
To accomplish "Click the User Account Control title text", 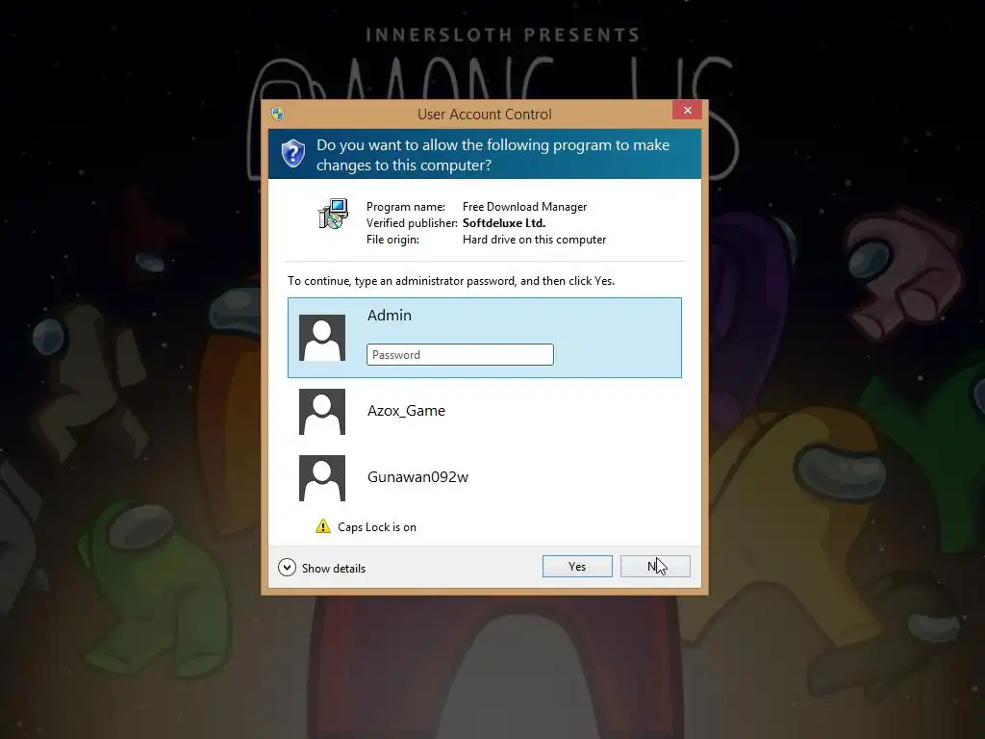I will (x=485, y=114).
